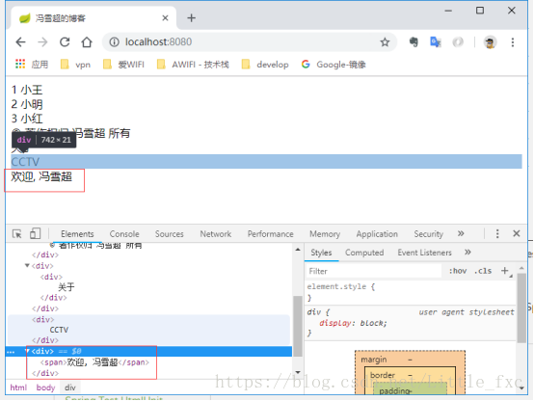Switch to the Console tab
Screen dimensions: 534x401
(x=124, y=234)
